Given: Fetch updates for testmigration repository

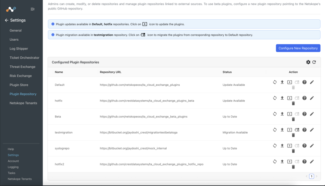Looking at the screenshot, I should (x=275, y=130).
